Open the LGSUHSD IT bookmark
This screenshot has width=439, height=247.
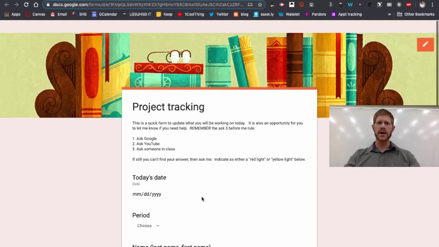[x=137, y=14]
